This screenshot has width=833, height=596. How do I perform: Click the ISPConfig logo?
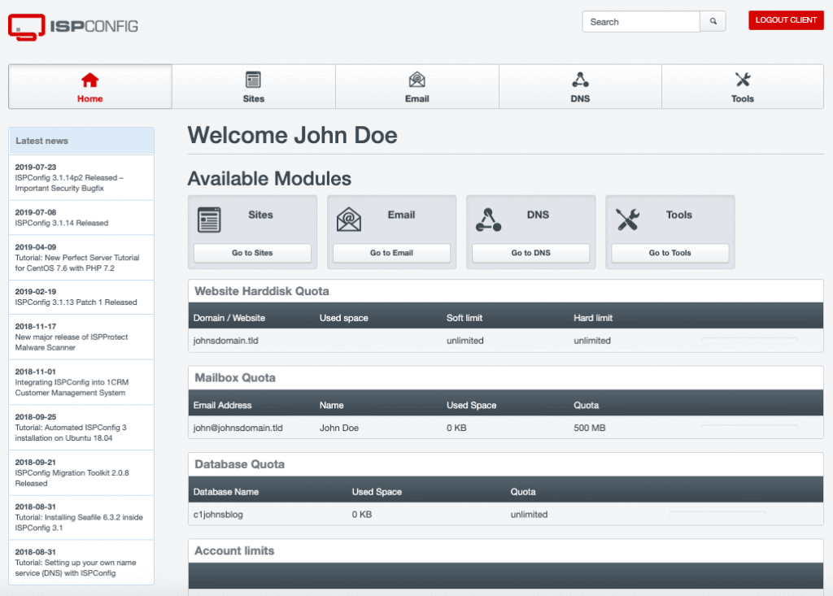click(x=73, y=26)
